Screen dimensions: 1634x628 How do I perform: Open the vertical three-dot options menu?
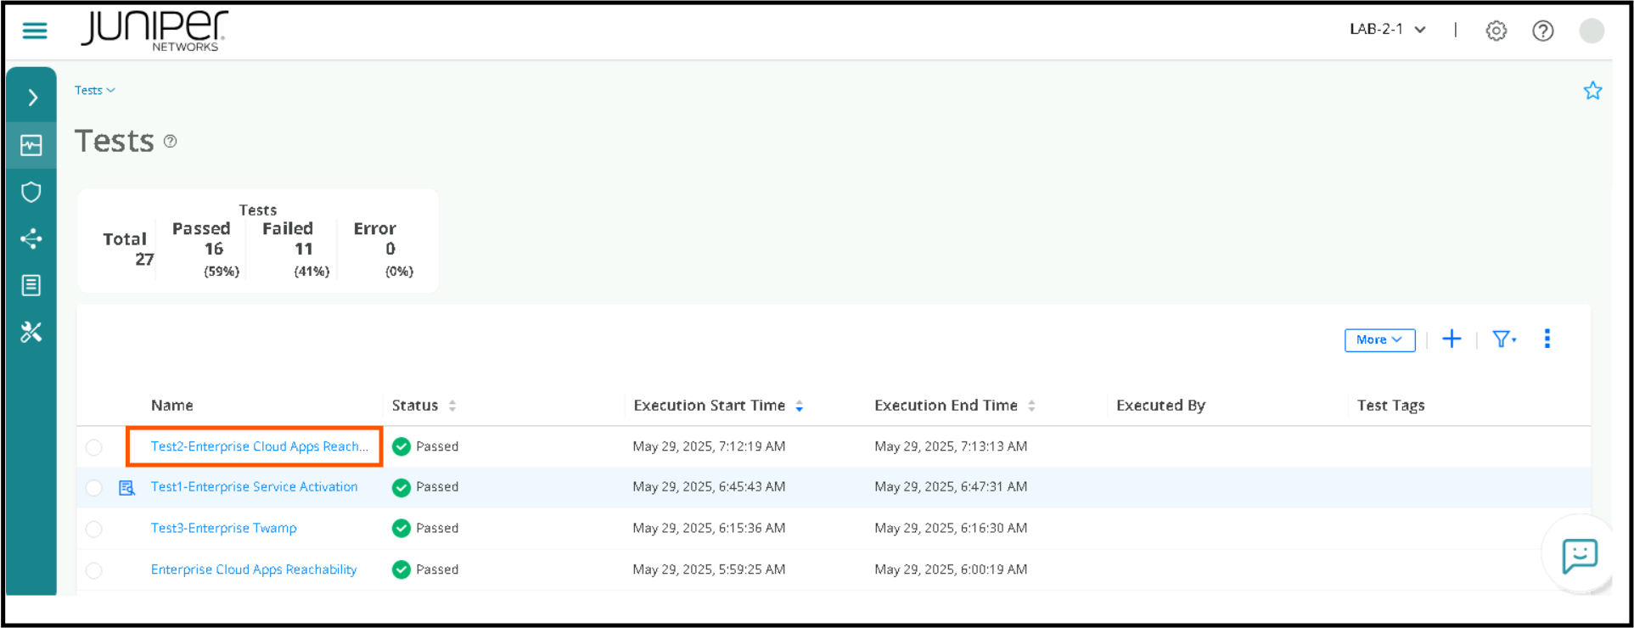click(x=1547, y=339)
